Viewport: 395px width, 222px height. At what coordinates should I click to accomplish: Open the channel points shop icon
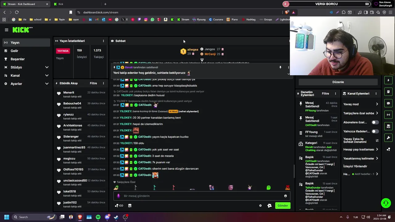coord(130,206)
